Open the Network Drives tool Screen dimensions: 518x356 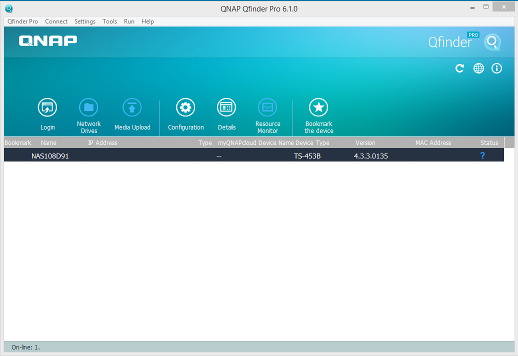click(x=88, y=107)
